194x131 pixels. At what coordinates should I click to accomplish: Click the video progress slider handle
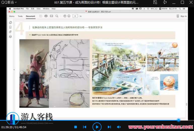[x=179, y=120]
